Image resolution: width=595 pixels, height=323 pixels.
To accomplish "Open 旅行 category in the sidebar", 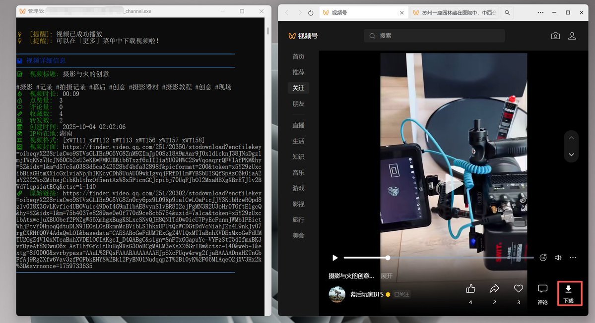I will click(298, 219).
